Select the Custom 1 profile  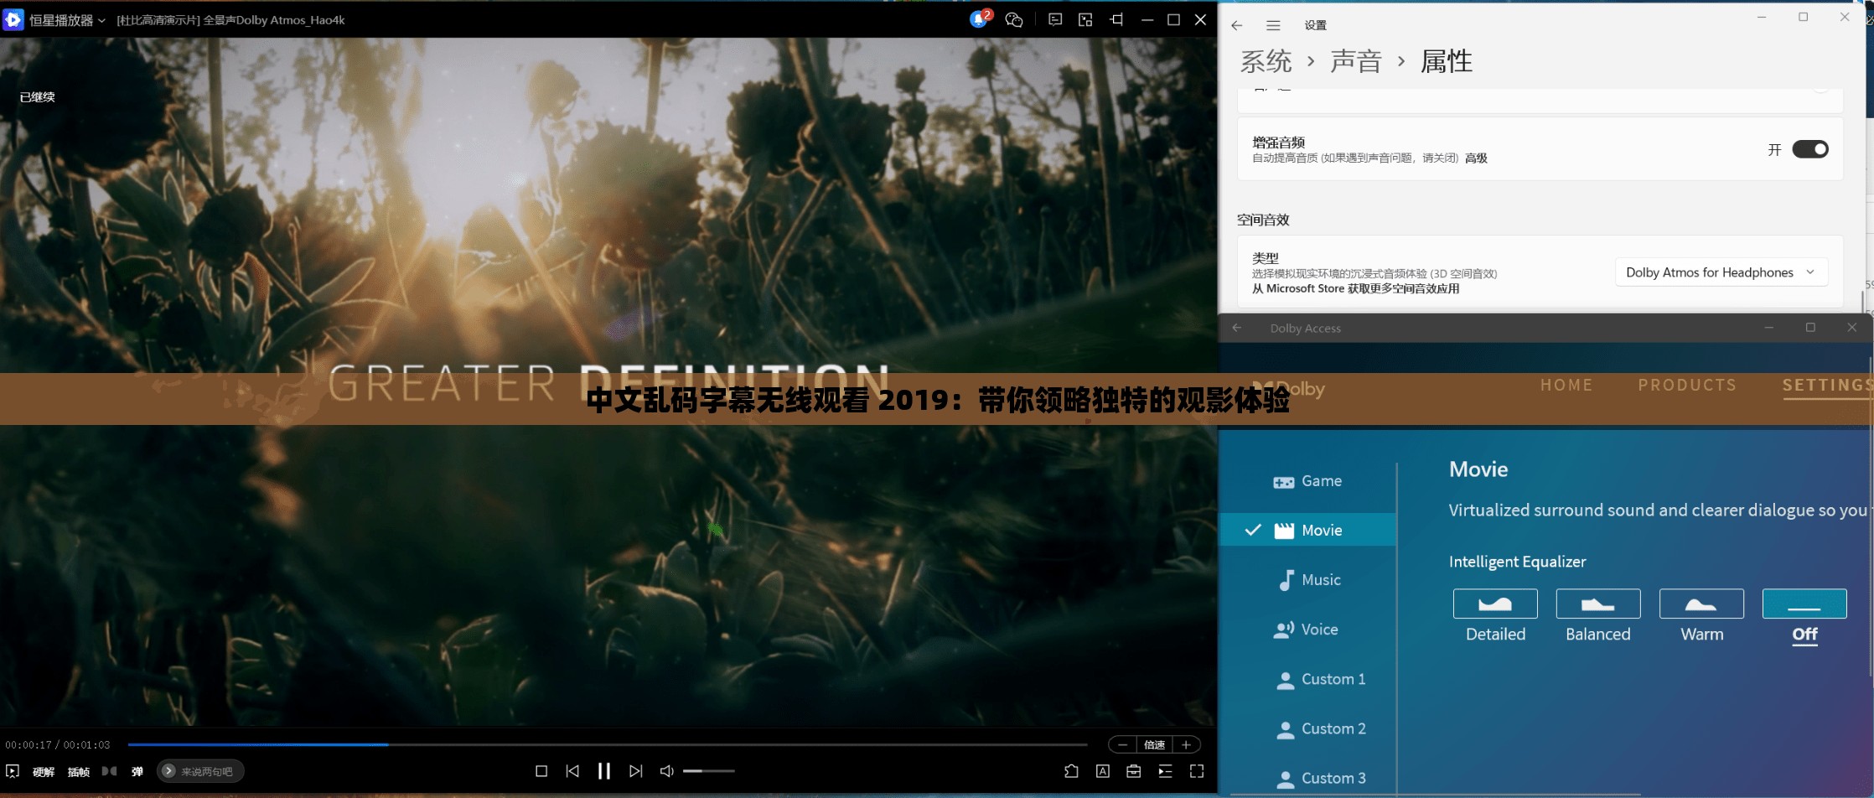[x=1307, y=679]
